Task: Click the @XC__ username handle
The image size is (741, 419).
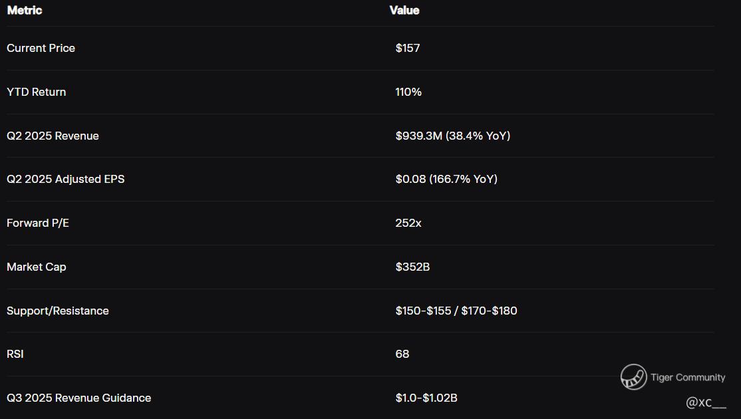Action: 706,402
